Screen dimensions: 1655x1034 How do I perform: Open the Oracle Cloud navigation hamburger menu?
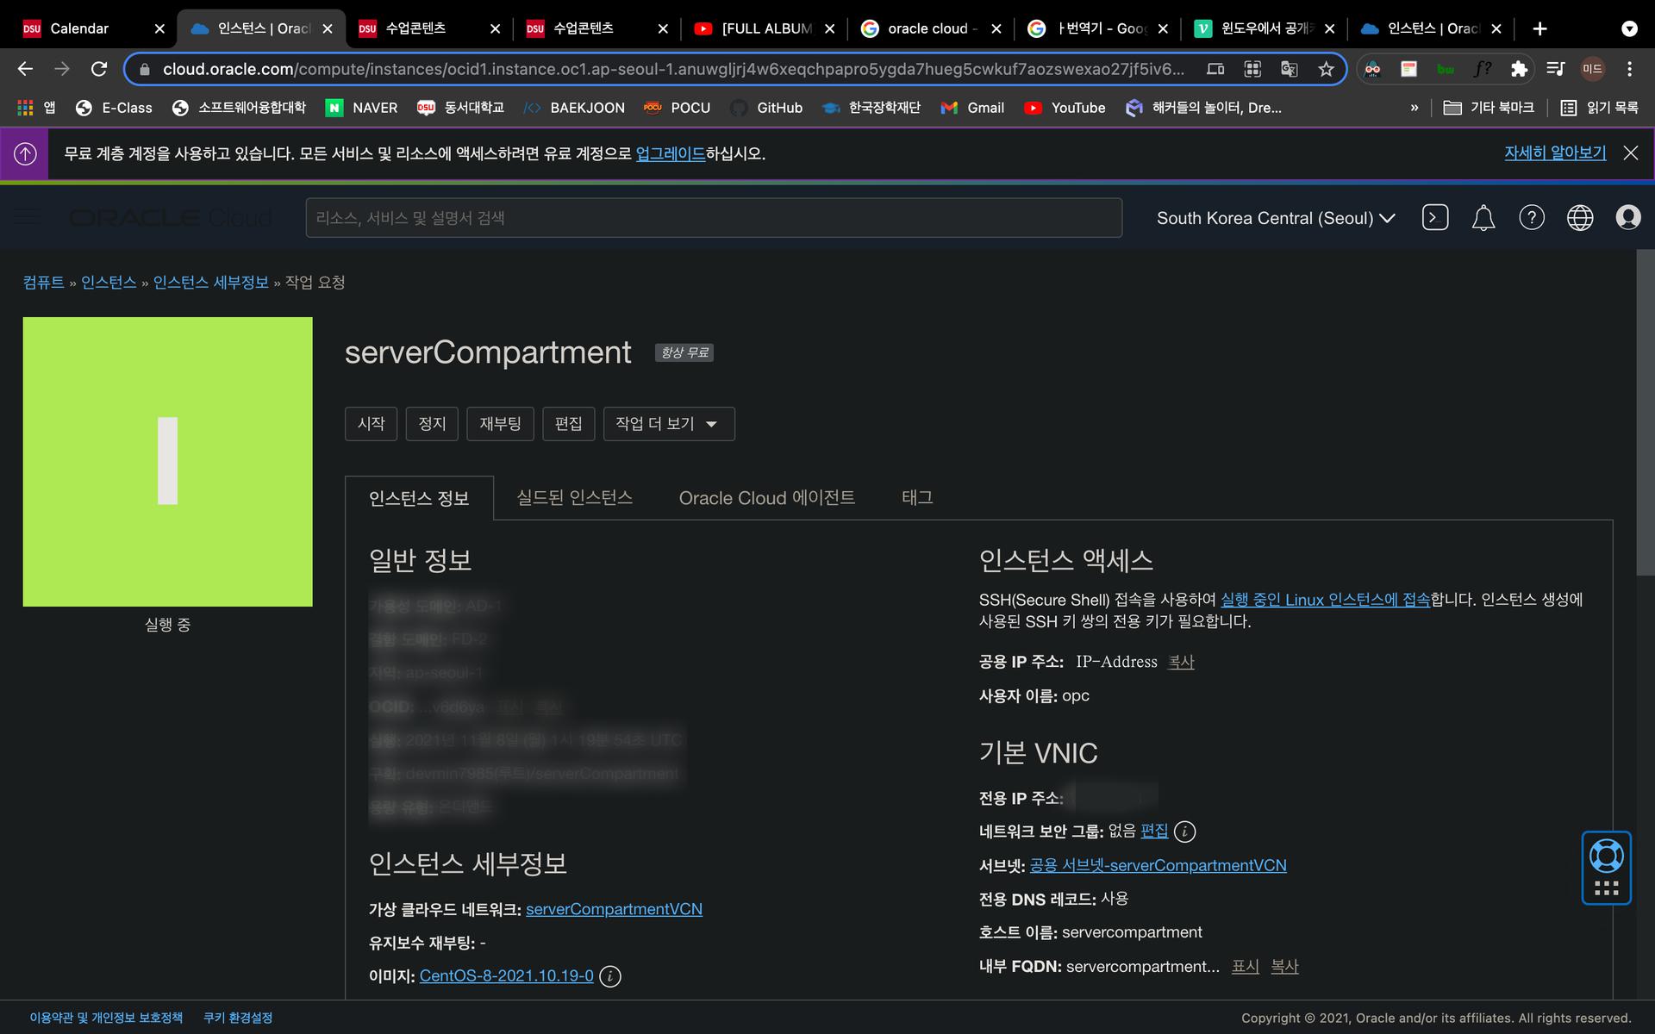[27, 217]
